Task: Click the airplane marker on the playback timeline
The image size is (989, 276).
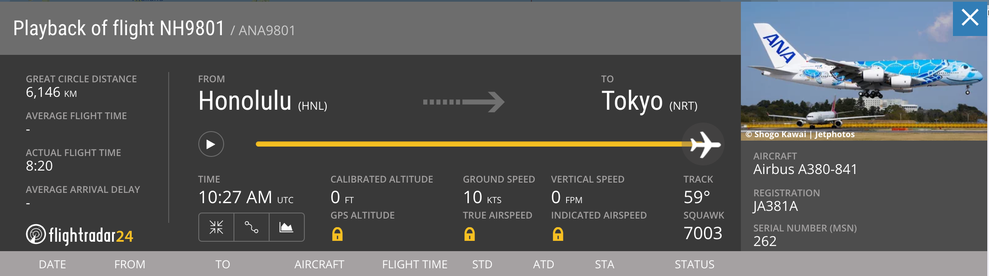Action: [x=703, y=144]
